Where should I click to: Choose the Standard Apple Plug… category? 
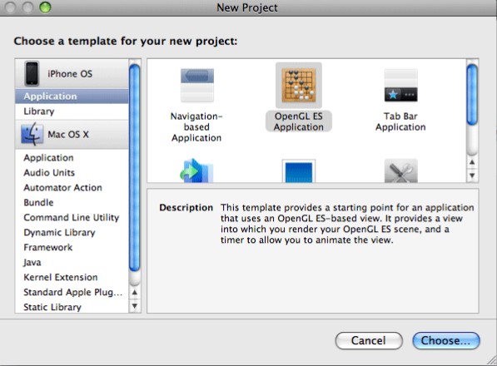[72, 292]
